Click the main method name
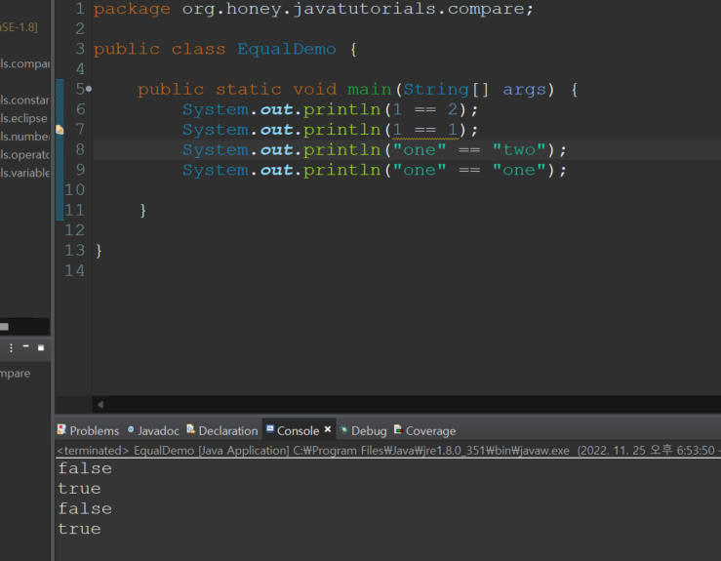721x561 pixels. (x=369, y=89)
